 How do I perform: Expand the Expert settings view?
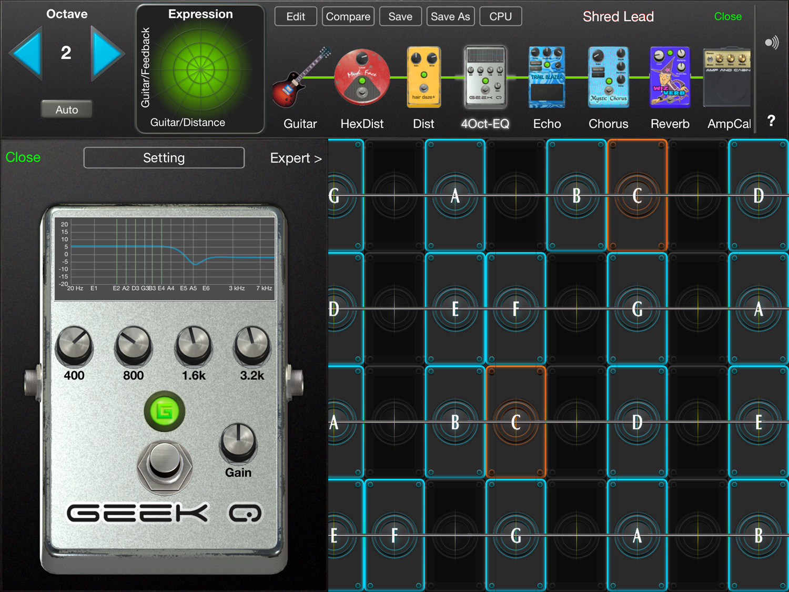tap(296, 157)
